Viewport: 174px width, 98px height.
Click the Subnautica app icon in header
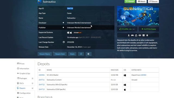click(40, 2)
